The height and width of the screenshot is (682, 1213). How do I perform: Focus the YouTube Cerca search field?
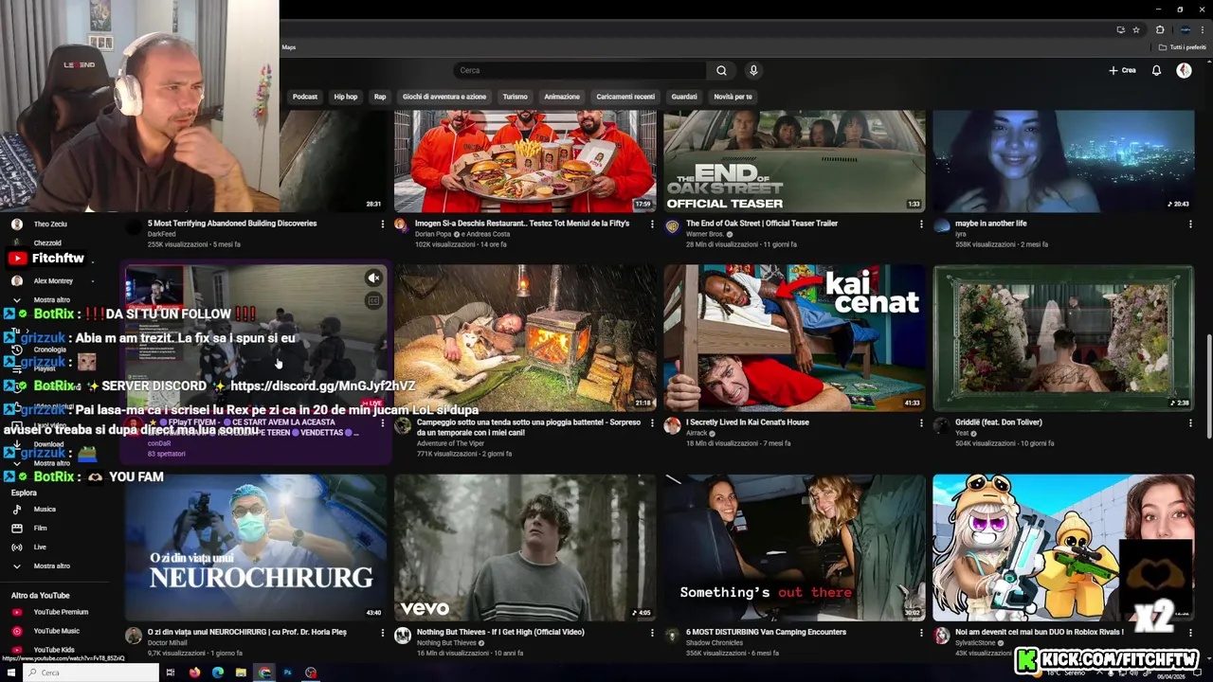580,70
